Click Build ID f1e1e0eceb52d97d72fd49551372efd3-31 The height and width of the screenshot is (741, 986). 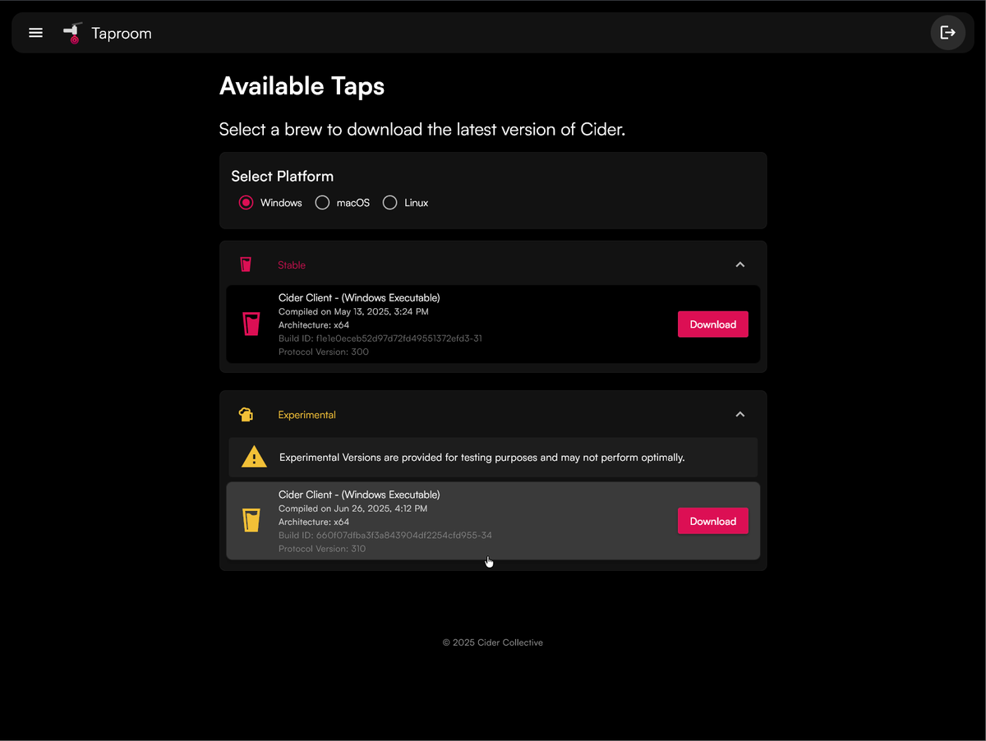tap(380, 338)
